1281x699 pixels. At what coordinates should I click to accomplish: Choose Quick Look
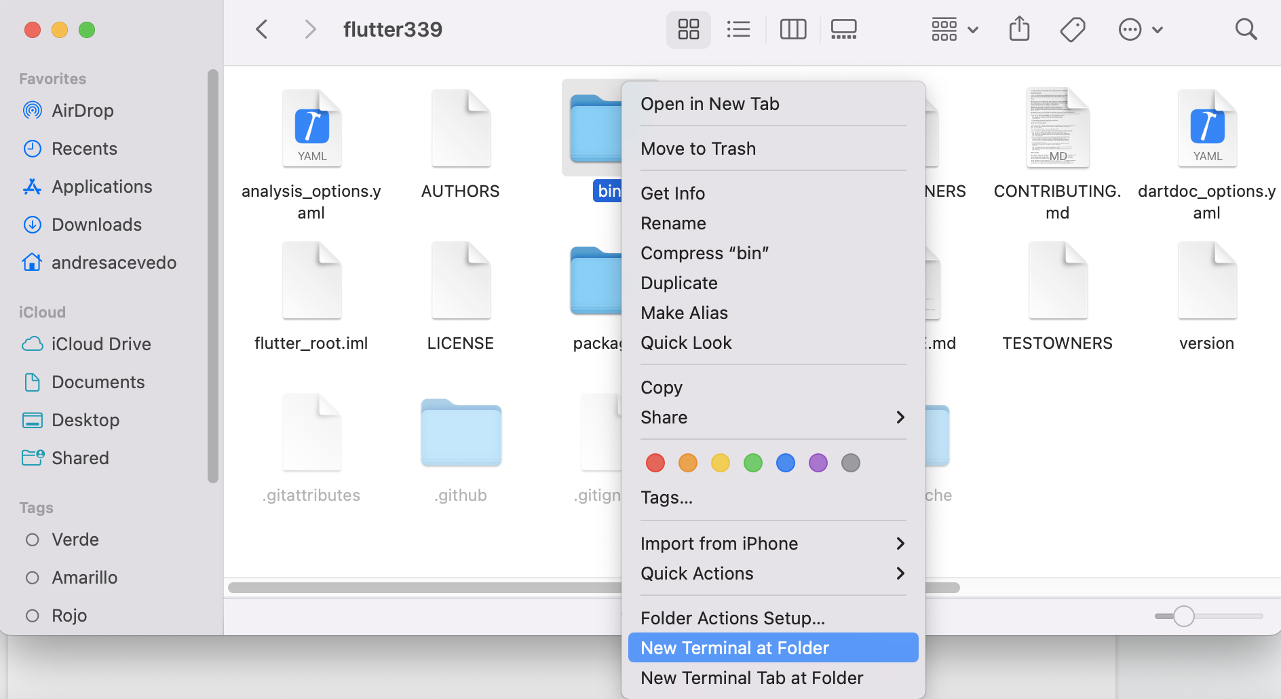pos(773,343)
